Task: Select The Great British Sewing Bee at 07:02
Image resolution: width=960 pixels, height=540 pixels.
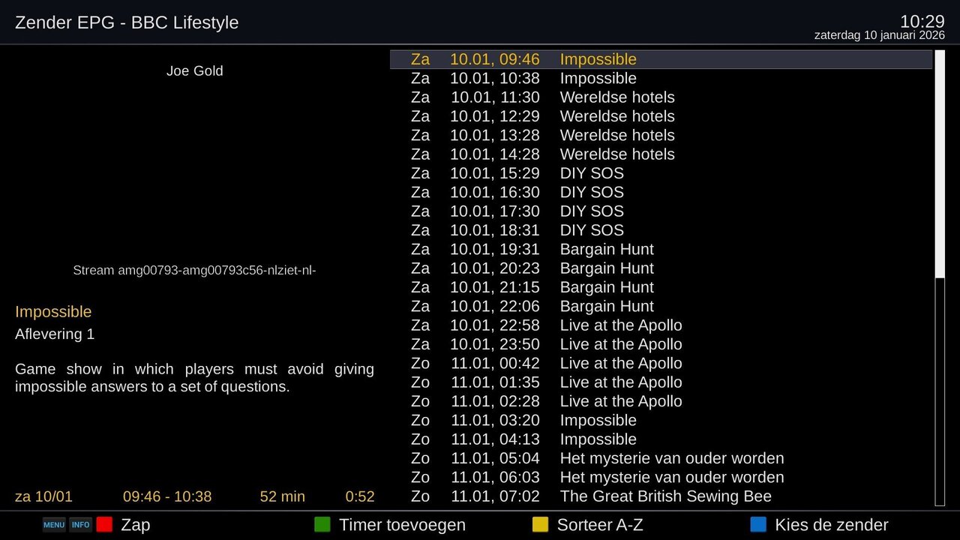Action: click(661, 496)
